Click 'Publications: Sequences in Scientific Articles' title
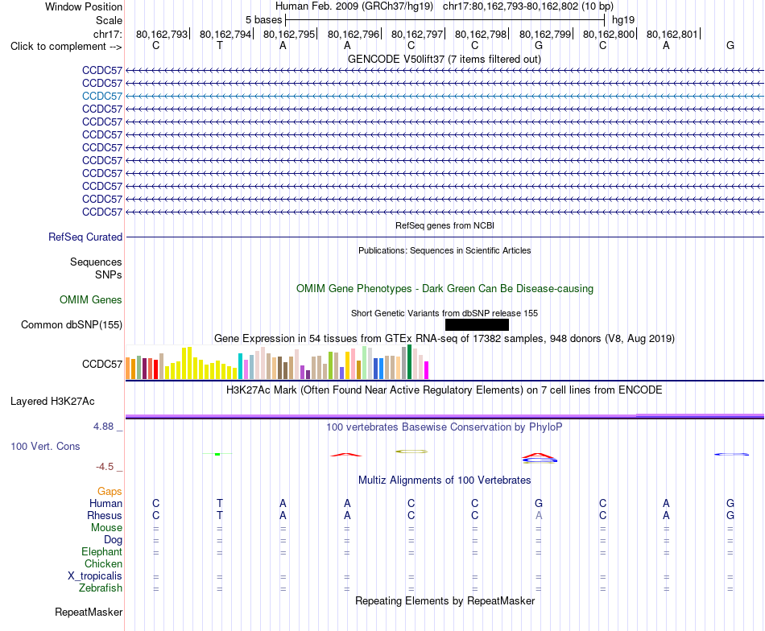Viewport: 765px width, 631px height. 445,250
